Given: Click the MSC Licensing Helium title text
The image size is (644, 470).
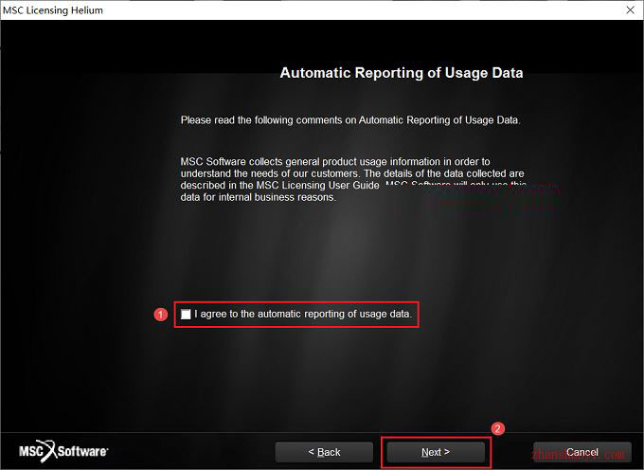Looking at the screenshot, I should point(53,10).
